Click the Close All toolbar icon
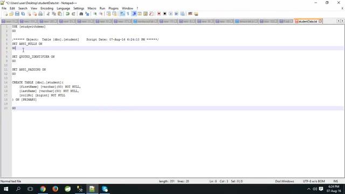The image size is (345, 194). point(34,14)
